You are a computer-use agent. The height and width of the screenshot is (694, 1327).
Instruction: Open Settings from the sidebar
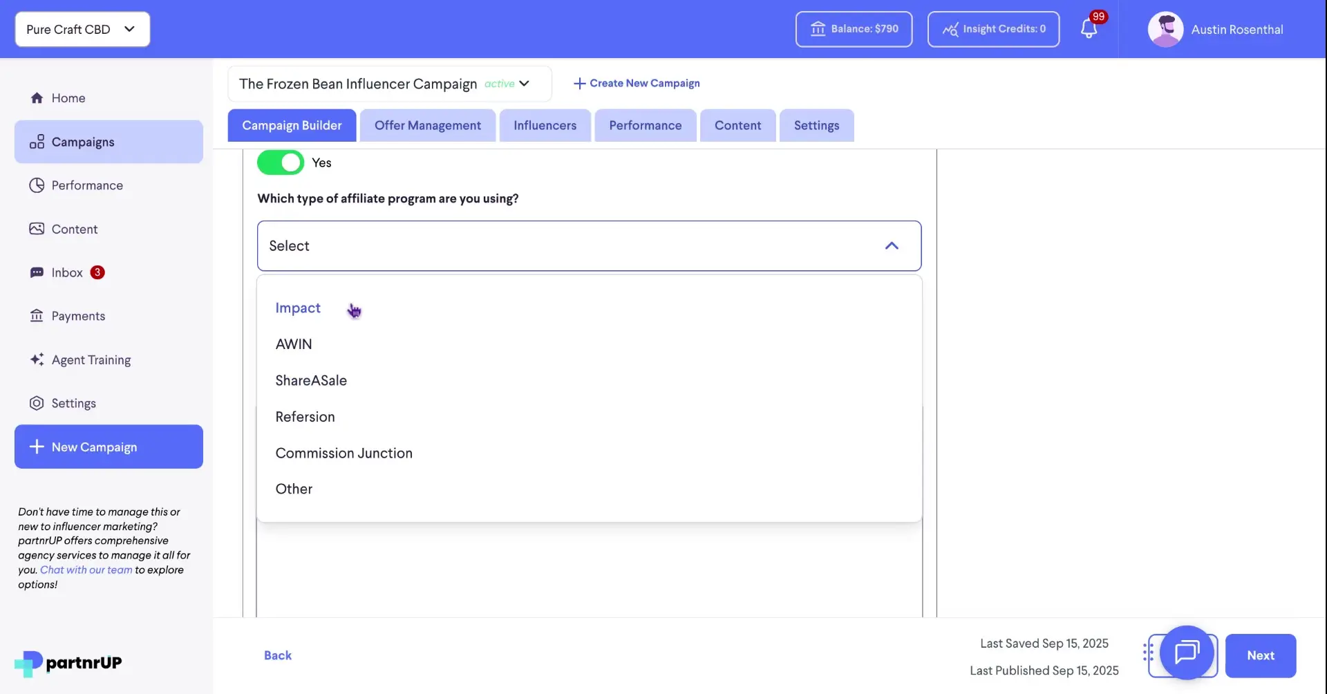point(73,403)
